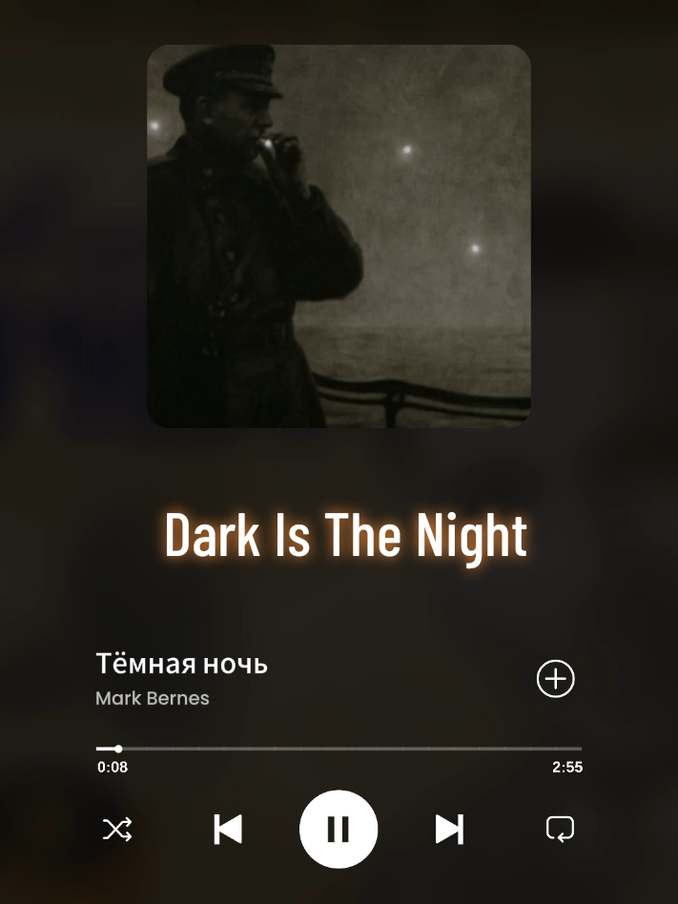Pause the current song
Screen dimensions: 678x904
(339, 829)
